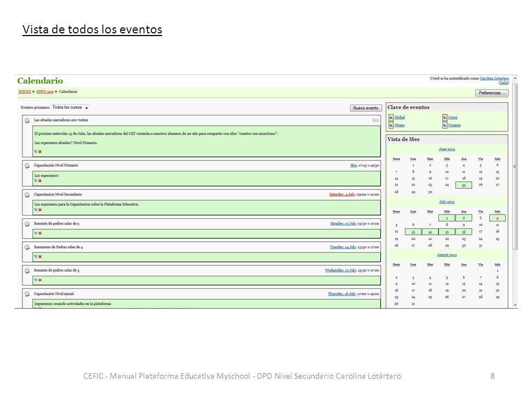This screenshot has height=394, width=526.
Task: Open the Global events key link
Action: [x=399, y=117]
